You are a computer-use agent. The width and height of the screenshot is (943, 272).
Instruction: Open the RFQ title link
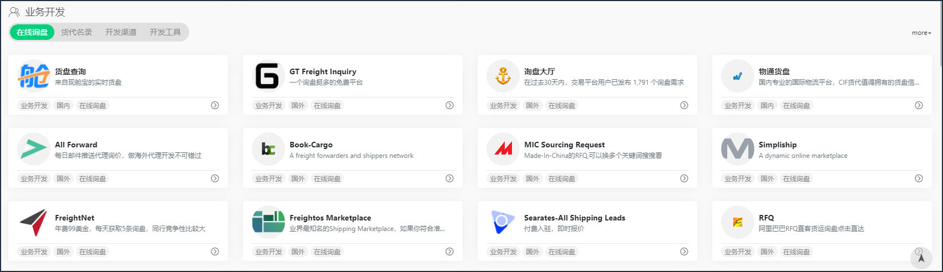(x=767, y=218)
